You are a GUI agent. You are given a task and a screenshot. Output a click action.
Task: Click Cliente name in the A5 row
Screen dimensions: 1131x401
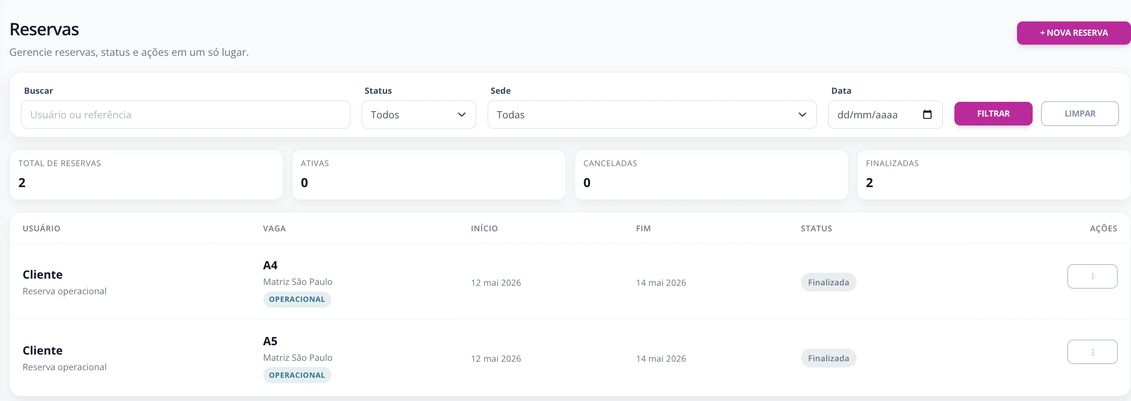pos(42,351)
